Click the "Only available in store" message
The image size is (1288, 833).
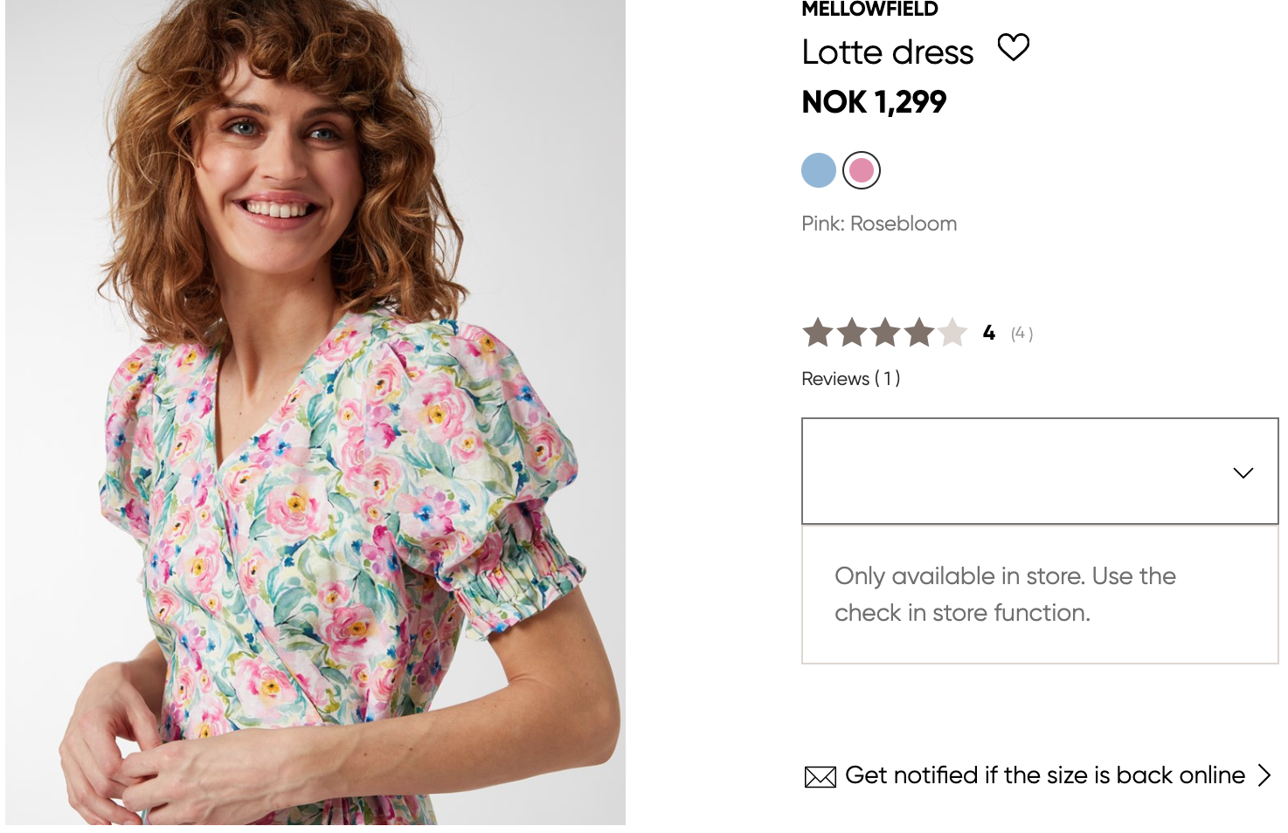point(1005,594)
